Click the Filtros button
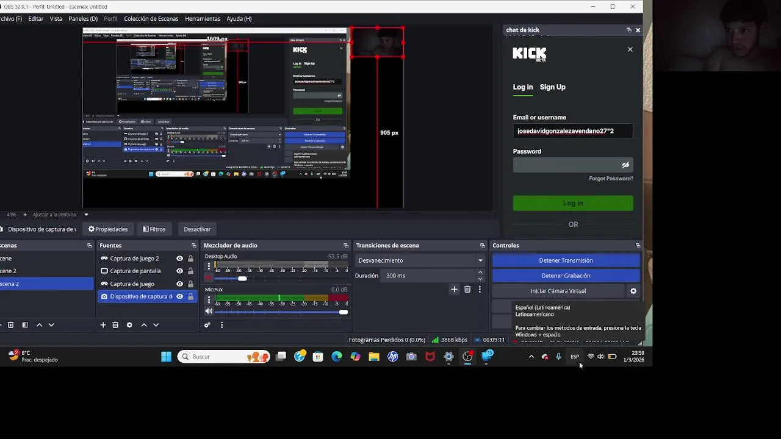Viewport: 781px width, 439px height. [x=154, y=229]
